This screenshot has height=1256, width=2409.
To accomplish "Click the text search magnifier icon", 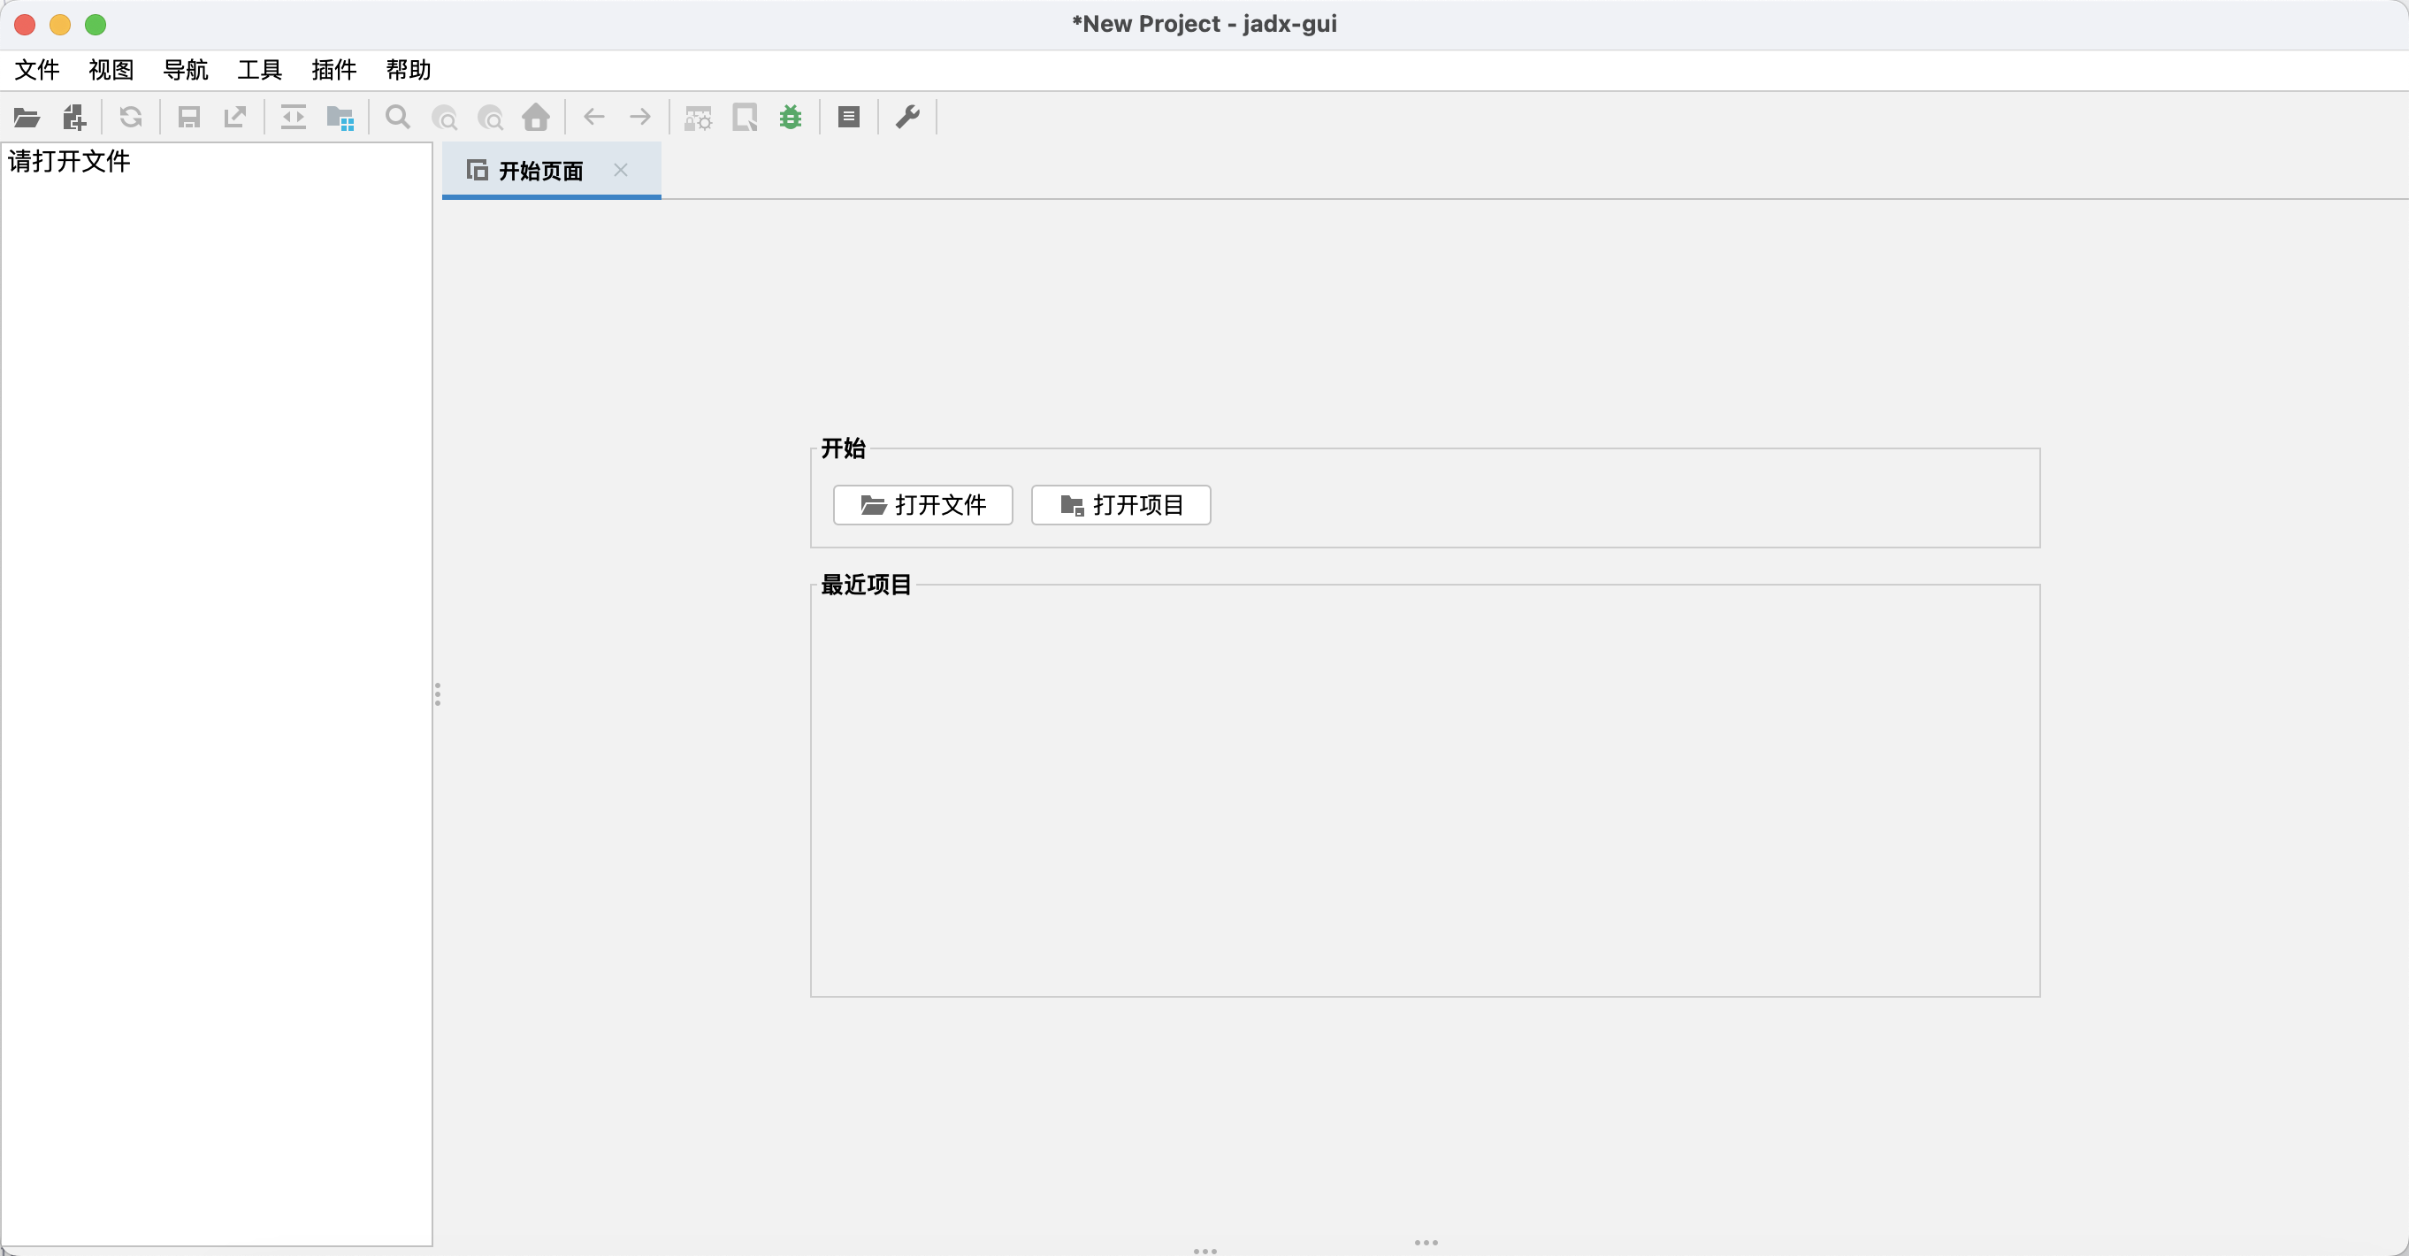I will coord(397,118).
